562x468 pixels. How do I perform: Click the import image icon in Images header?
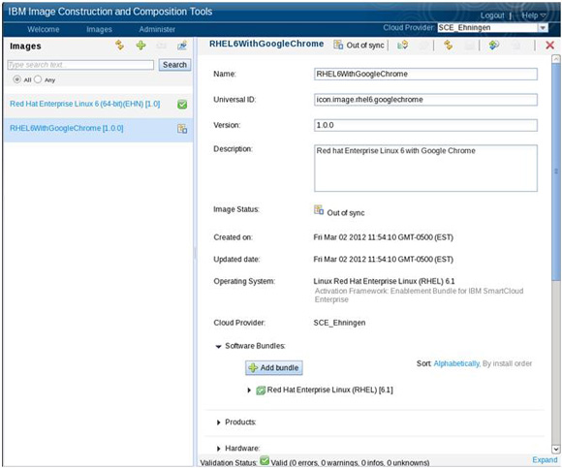[182, 46]
